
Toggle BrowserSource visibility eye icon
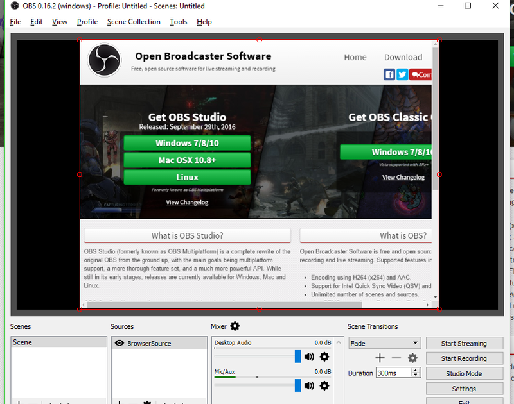(x=120, y=343)
